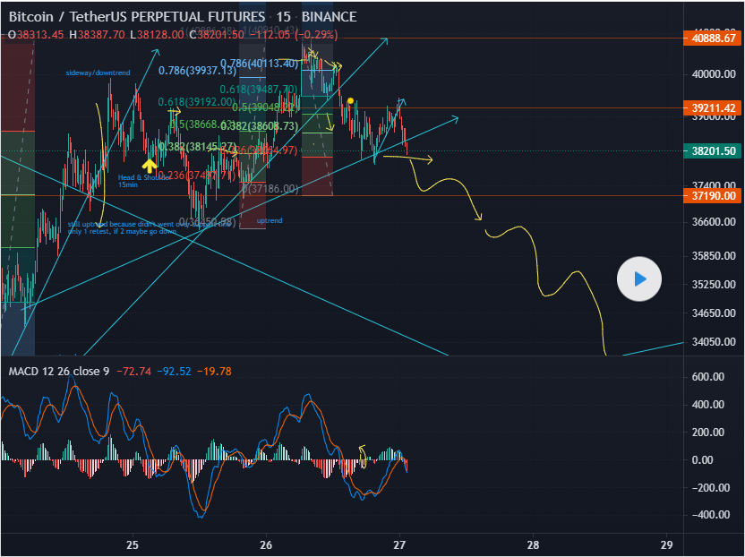Open the MACD 12 26 close 9 legend
The width and height of the screenshot is (745, 557).
tap(59, 370)
